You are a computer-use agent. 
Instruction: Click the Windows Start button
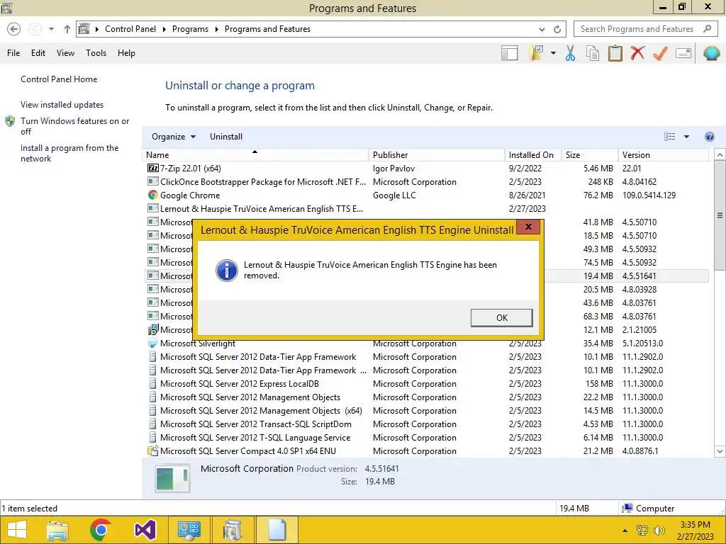click(x=17, y=530)
